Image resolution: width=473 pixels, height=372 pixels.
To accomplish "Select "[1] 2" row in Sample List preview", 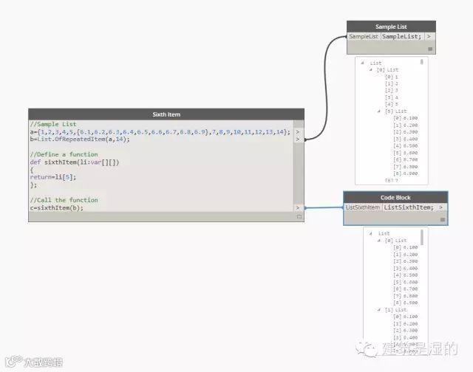I will click(392, 83).
